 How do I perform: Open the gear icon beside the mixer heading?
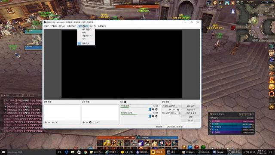pyautogui.click(x=125, y=102)
